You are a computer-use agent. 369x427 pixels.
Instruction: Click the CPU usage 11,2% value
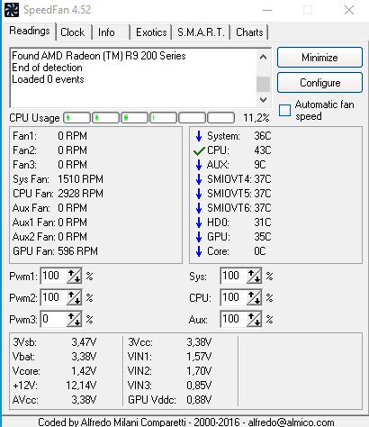coord(256,118)
